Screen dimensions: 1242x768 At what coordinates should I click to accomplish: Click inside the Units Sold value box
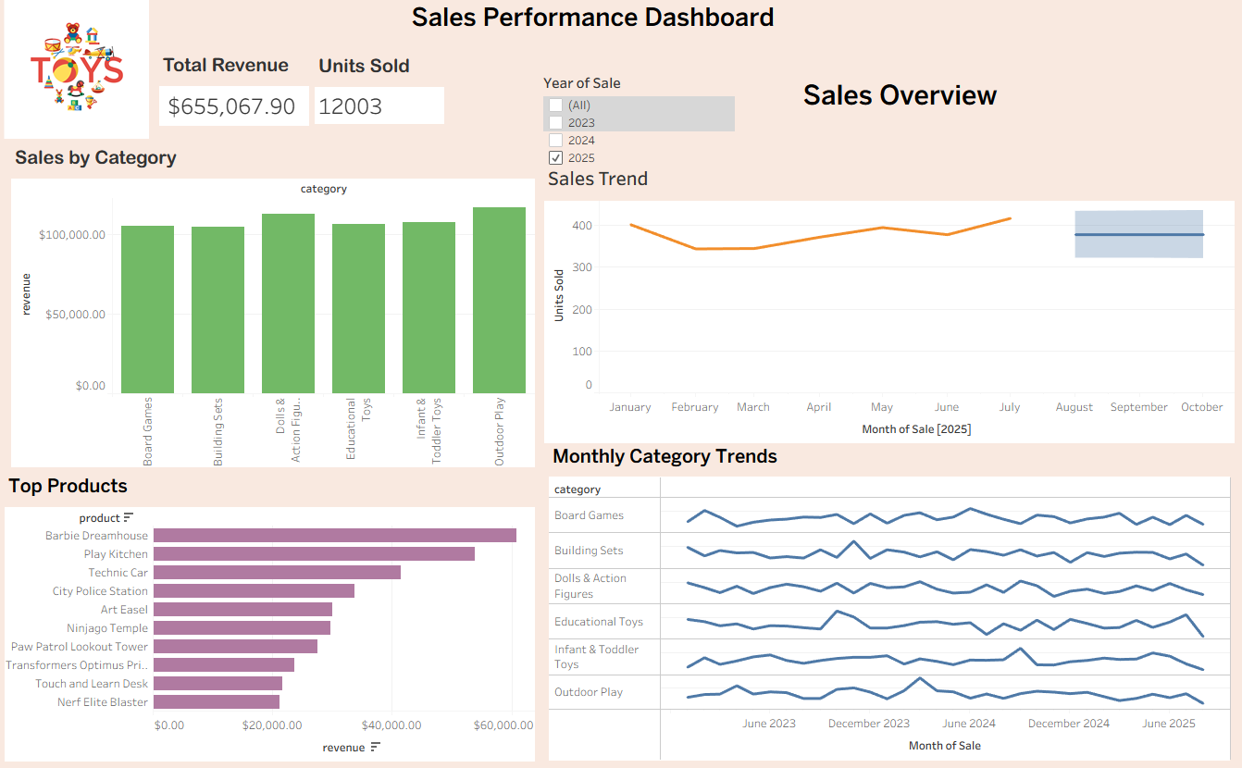379,105
